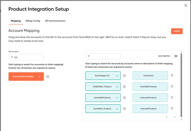
Task: Click the mapping panel vertical scrollbar
Action: [x=181, y=85]
